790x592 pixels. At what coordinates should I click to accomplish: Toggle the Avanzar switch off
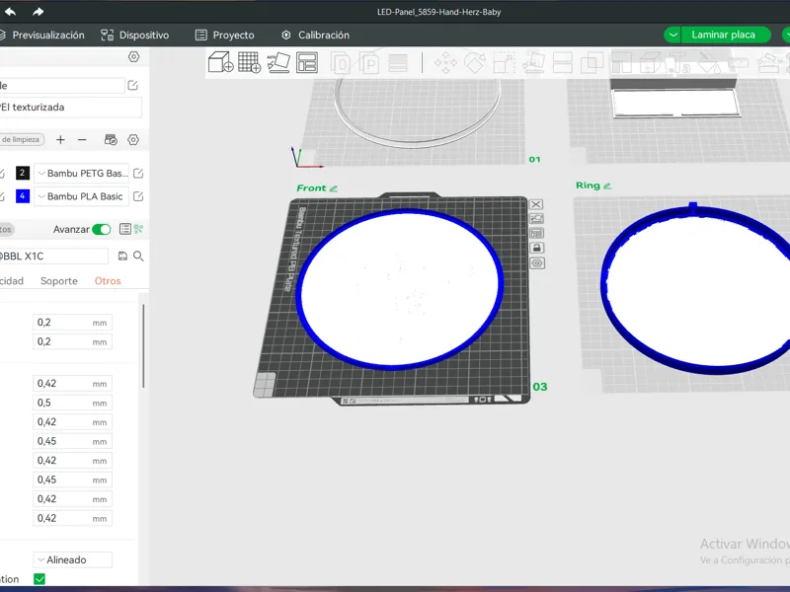[x=102, y=230]
